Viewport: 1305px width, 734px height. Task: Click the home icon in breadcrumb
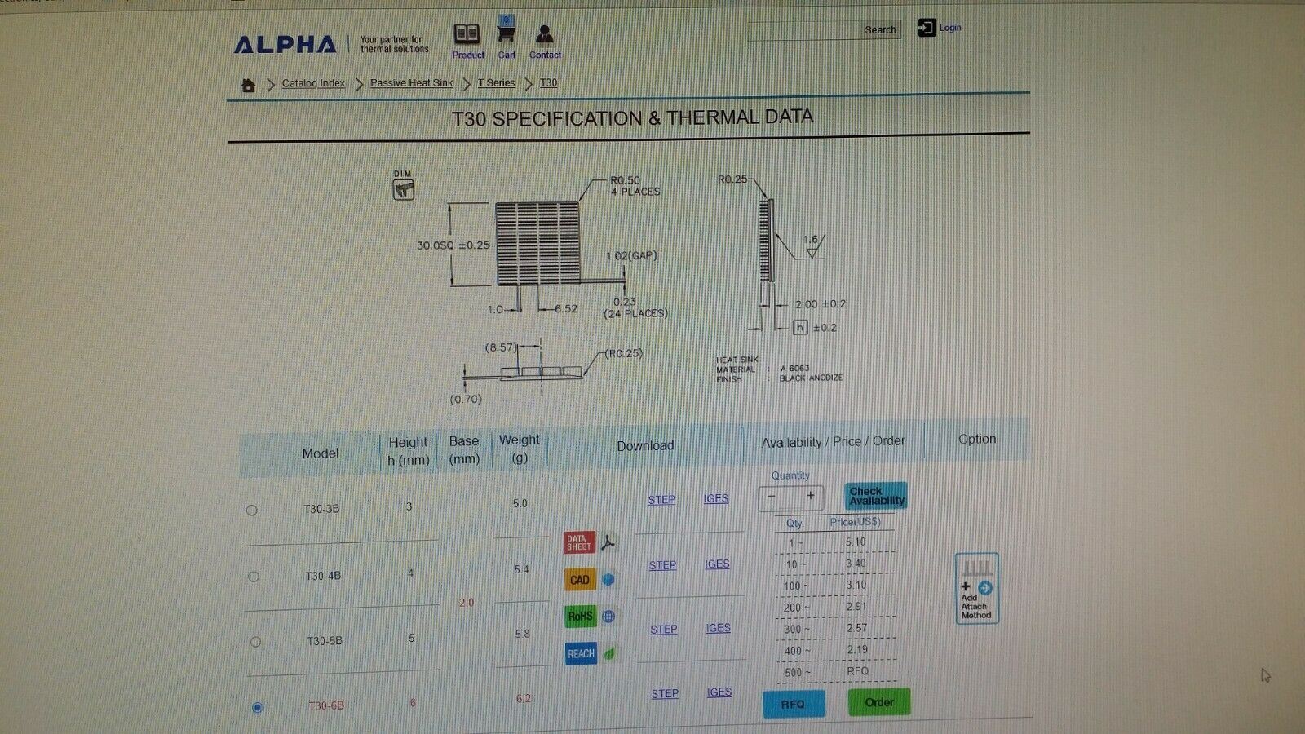[x=249, y=85]
